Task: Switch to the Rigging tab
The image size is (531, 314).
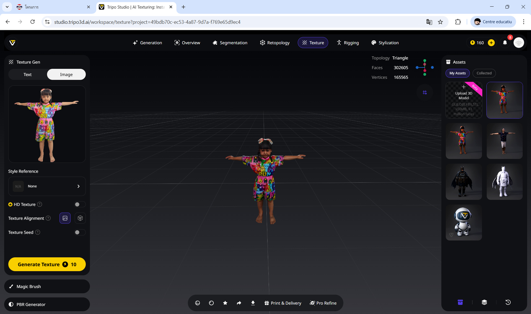Action: click(x=348, y=43)
